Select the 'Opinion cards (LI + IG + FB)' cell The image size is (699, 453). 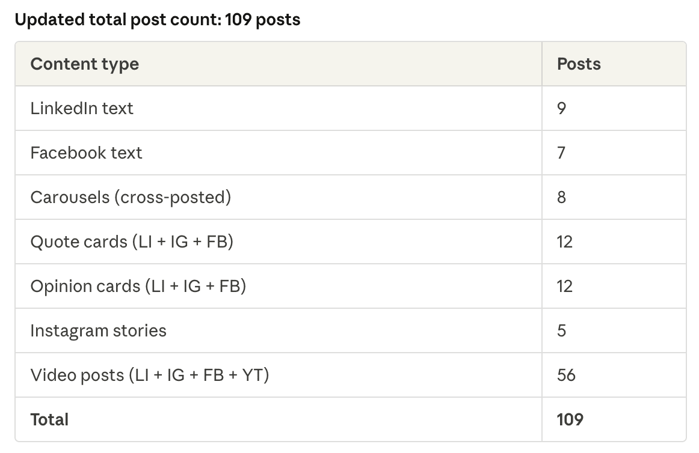pyautogui.click(x=138, y=286)
